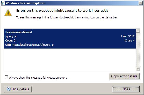144x95 pixels.
Task: Click the Always show this message label
Action: 38,78
